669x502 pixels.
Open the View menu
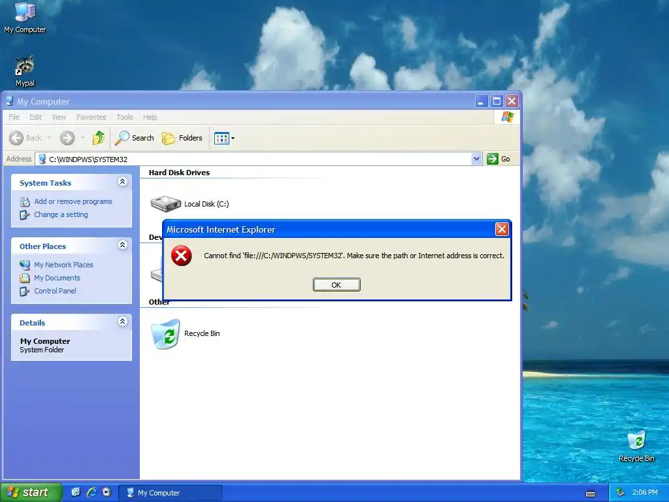pyautogui.click(x=59, y=117)
